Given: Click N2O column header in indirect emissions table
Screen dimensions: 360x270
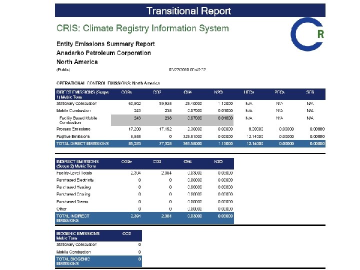Looking at the screenshot, I should click(218, 161).
